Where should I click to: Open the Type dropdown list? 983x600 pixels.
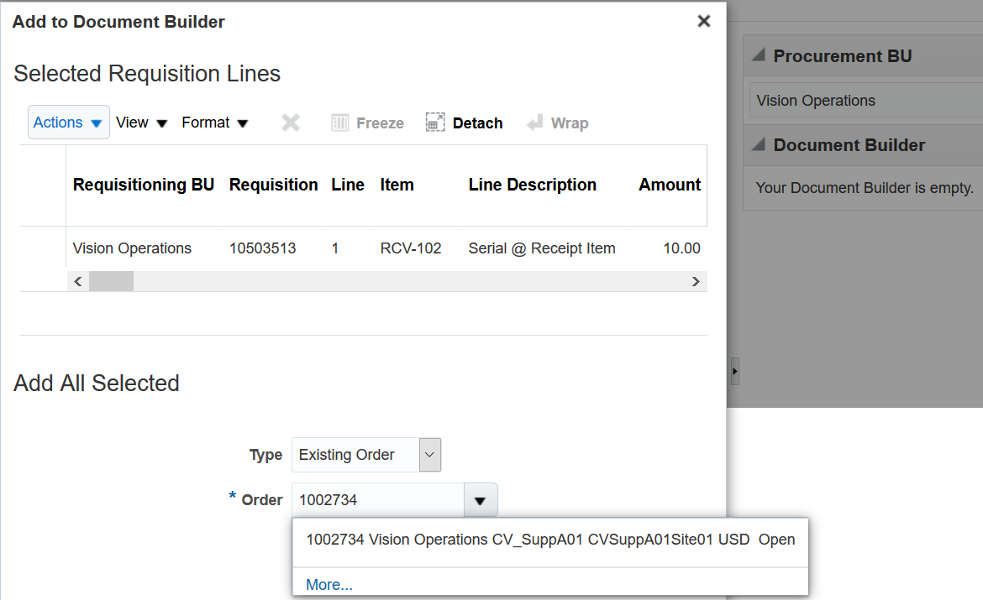[429, 455]
